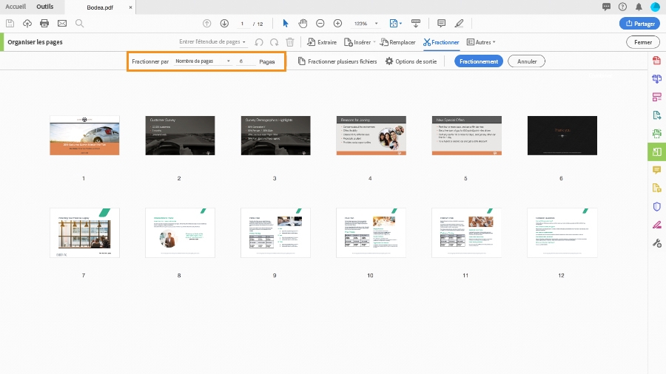The image size is (666, 374).
Task: Open More Tools wrench in sidebar
Action: 656,243
